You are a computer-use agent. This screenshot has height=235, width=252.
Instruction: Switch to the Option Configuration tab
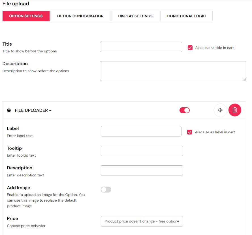tap(80, 16)
